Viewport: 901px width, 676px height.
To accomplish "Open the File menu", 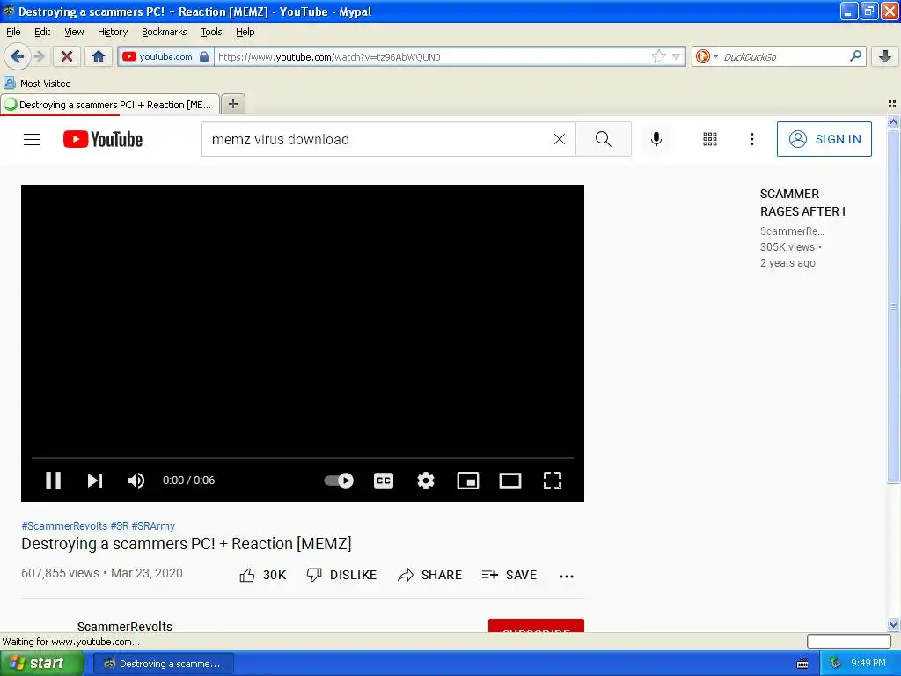I will coord(13,32).
